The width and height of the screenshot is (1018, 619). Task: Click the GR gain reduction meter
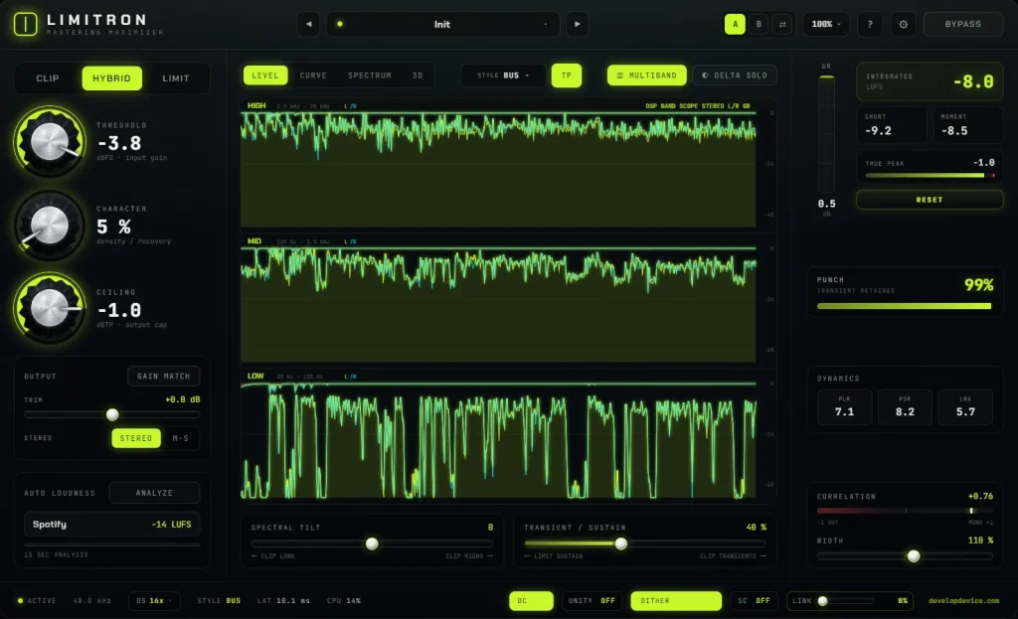point(826,133)
